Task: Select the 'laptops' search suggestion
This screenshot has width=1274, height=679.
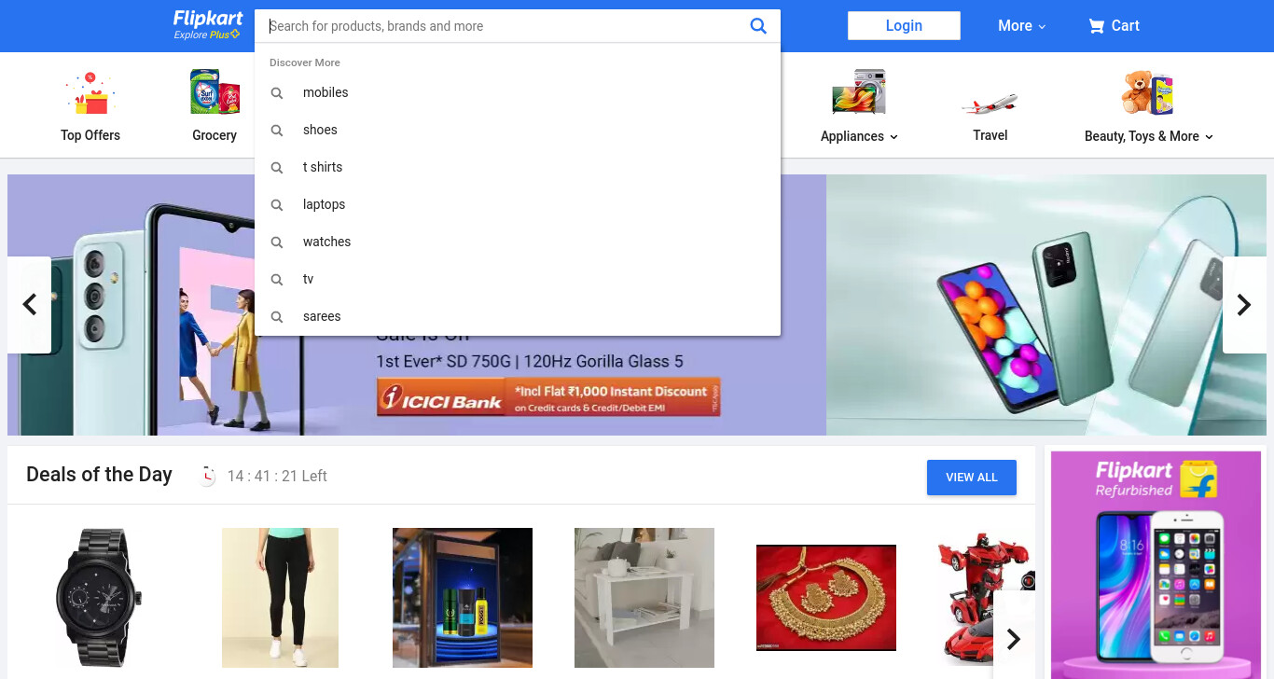Action: [518, 204]
